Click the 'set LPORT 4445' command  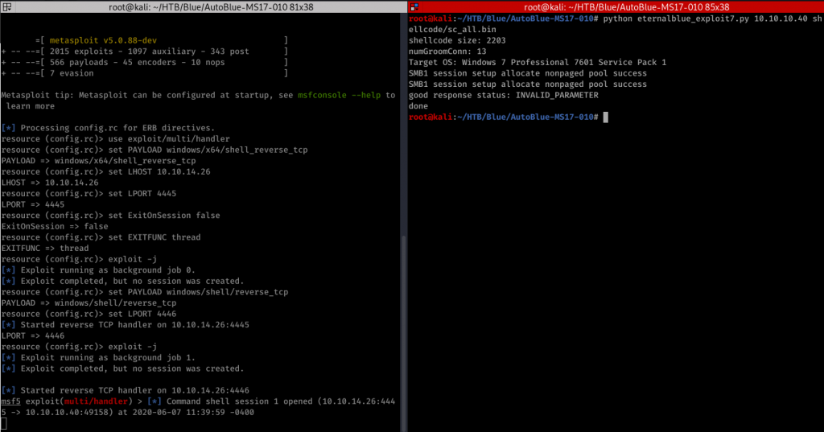[89, 194]
